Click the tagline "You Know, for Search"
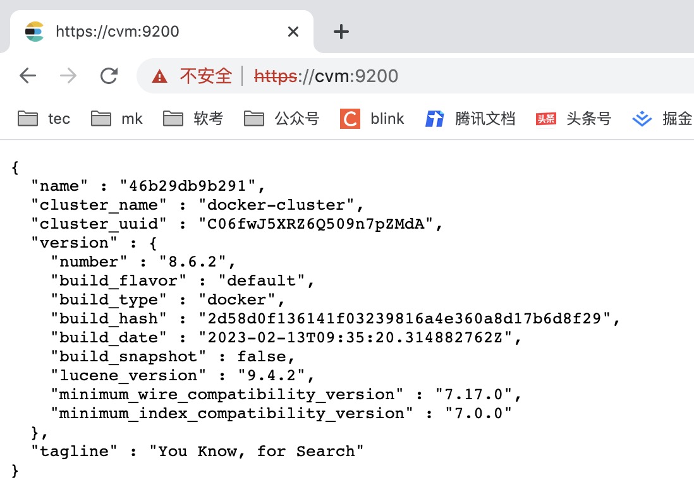The image size is (694, 499). 256,451
